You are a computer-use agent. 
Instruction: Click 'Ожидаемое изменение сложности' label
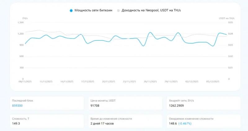coord(191,119)
